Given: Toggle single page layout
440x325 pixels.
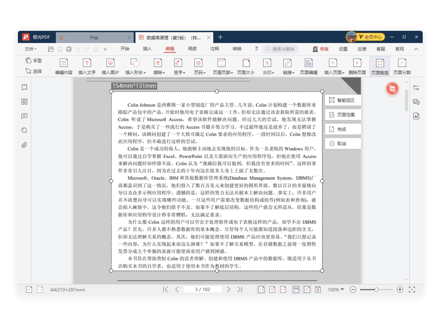Looking at the screenshot, I should pos(307,290).
